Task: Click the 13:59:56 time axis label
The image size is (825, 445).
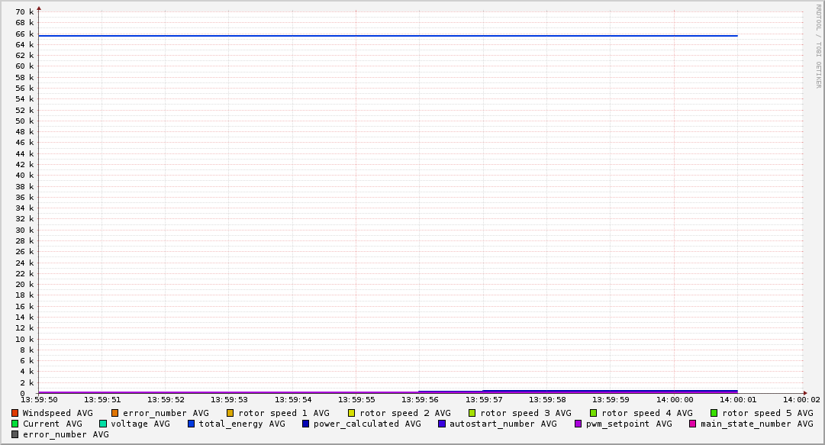Action: [x=420, y=399]
